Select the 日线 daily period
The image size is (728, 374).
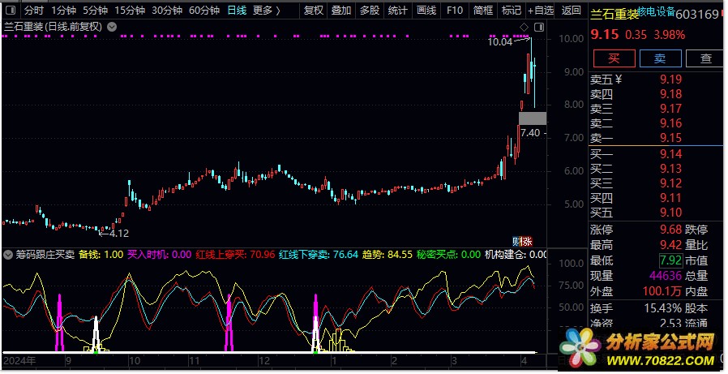(x=237, y=11)
